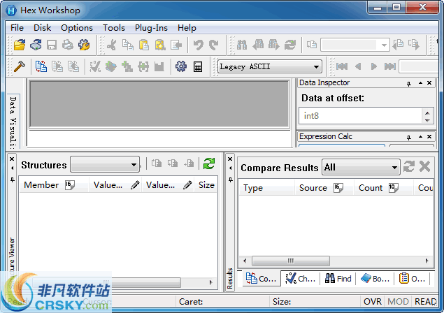Click the int8 data type stepper
This screenshot has height=313, width=444.
(x=427, y=116)
